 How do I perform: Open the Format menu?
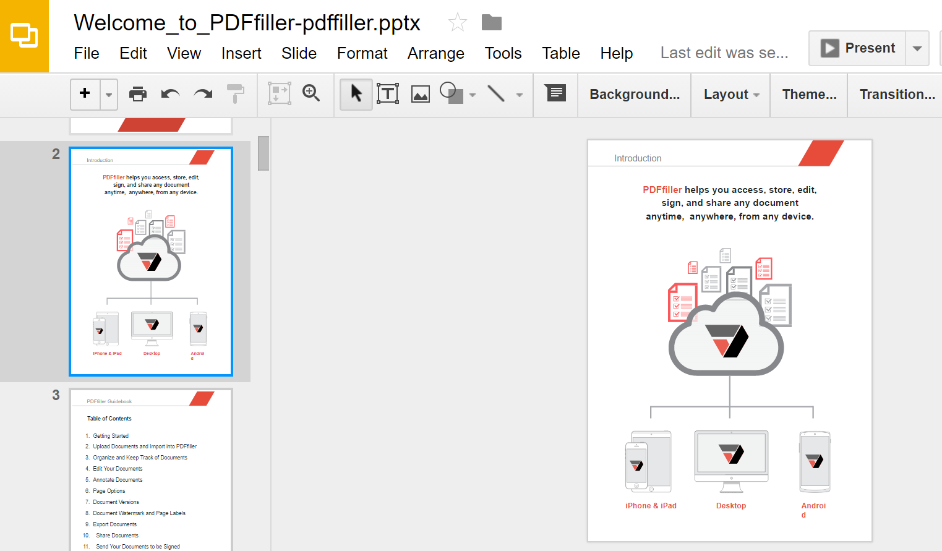(x=362, y=53)
